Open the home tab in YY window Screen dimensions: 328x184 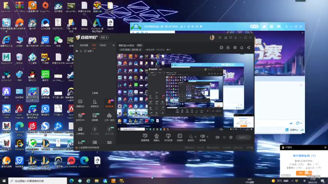(x=264, y=27)
